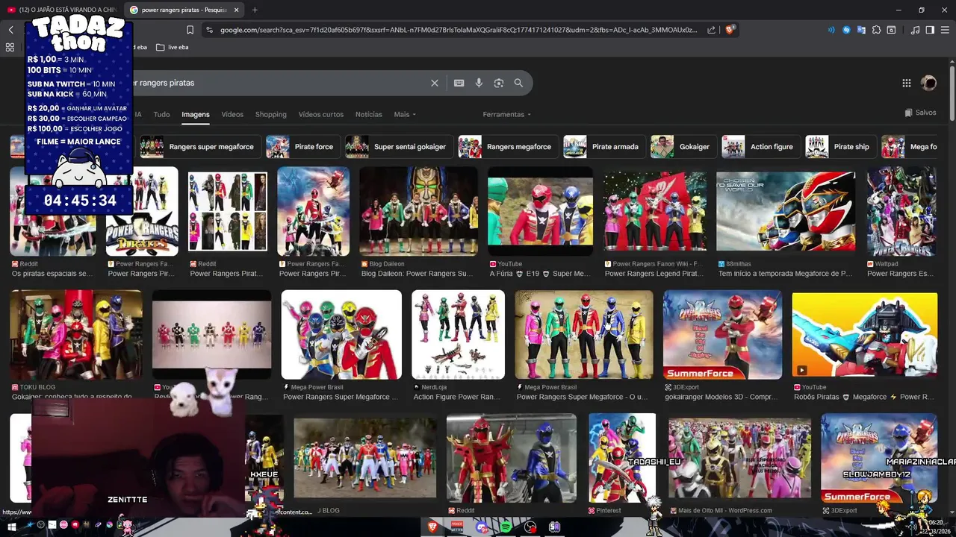
Task: Open the Power Rangers Fanon Wiki Legend Pirates image
Action: pos(654,211)
